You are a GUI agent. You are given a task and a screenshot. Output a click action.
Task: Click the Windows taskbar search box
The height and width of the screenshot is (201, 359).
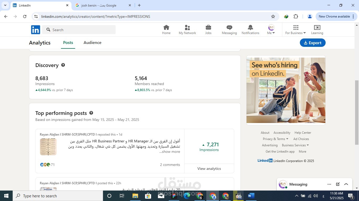pos(58,196)
